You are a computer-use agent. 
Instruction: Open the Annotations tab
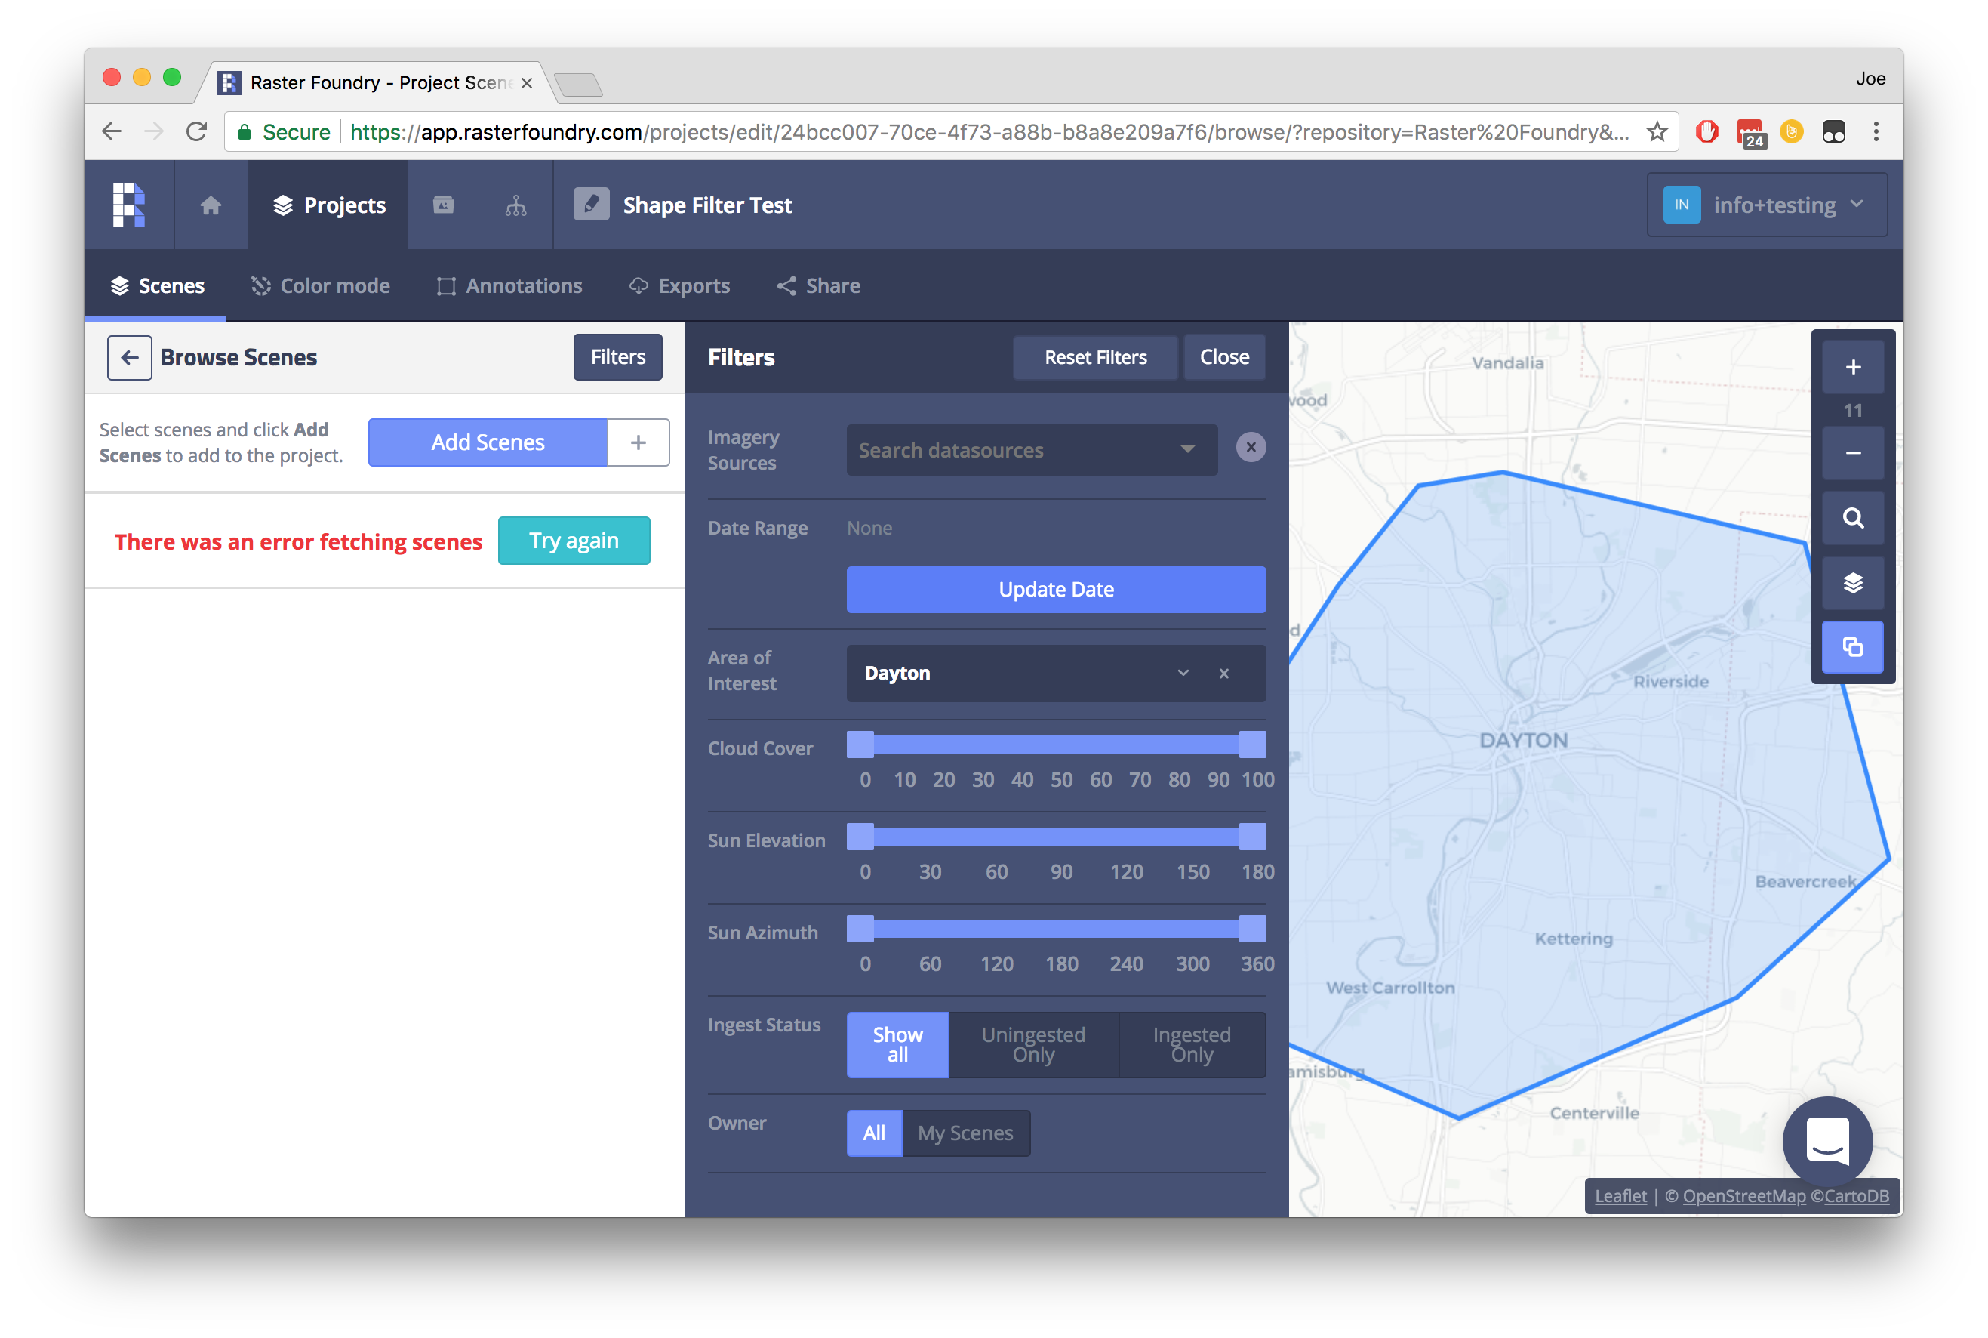pos(509,286)
